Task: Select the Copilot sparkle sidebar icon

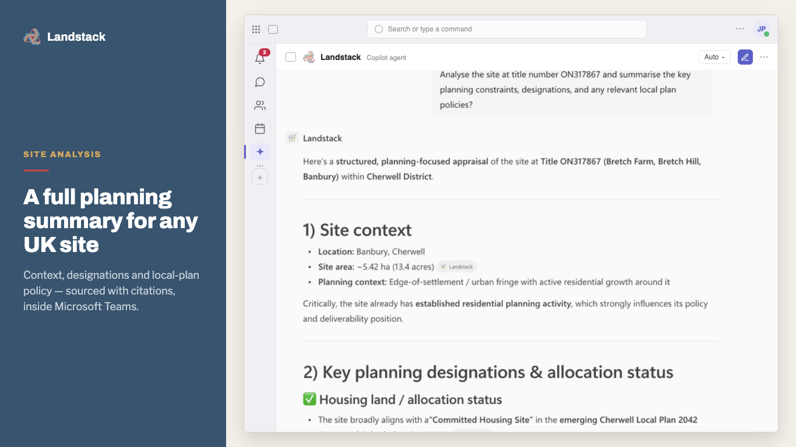Action: (x=260, y=152)
